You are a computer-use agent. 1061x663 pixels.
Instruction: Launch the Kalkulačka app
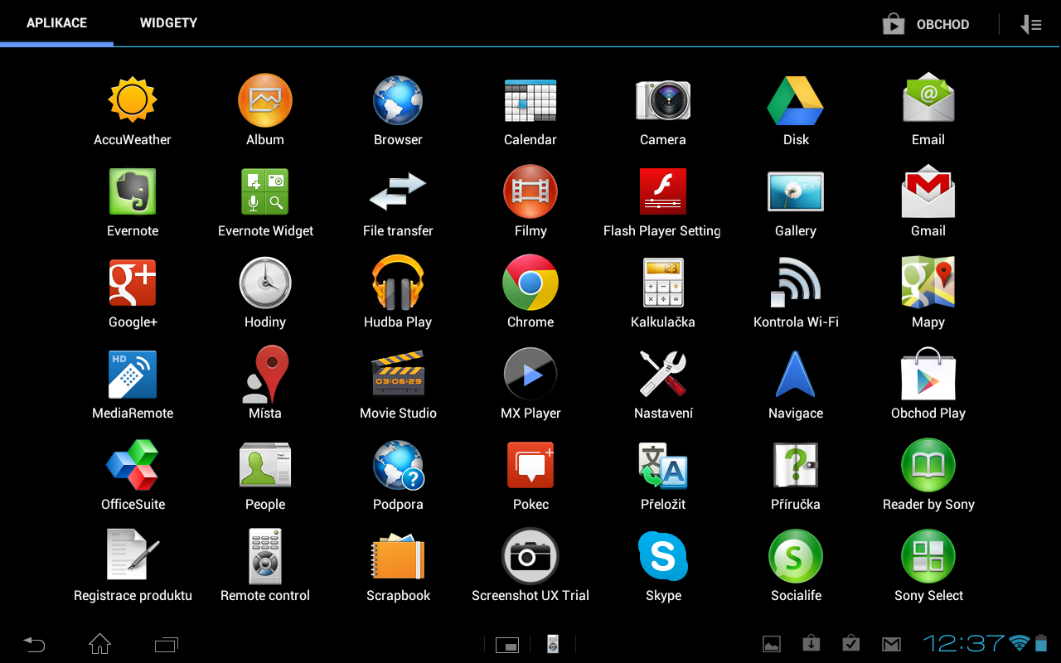(663, 282)
